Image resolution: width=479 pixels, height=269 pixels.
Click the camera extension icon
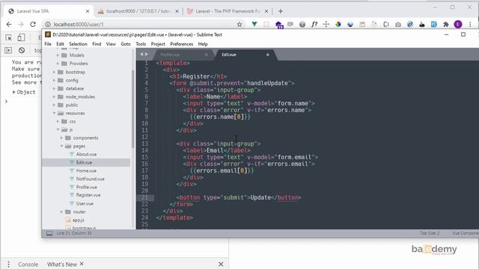click(397, 25)
